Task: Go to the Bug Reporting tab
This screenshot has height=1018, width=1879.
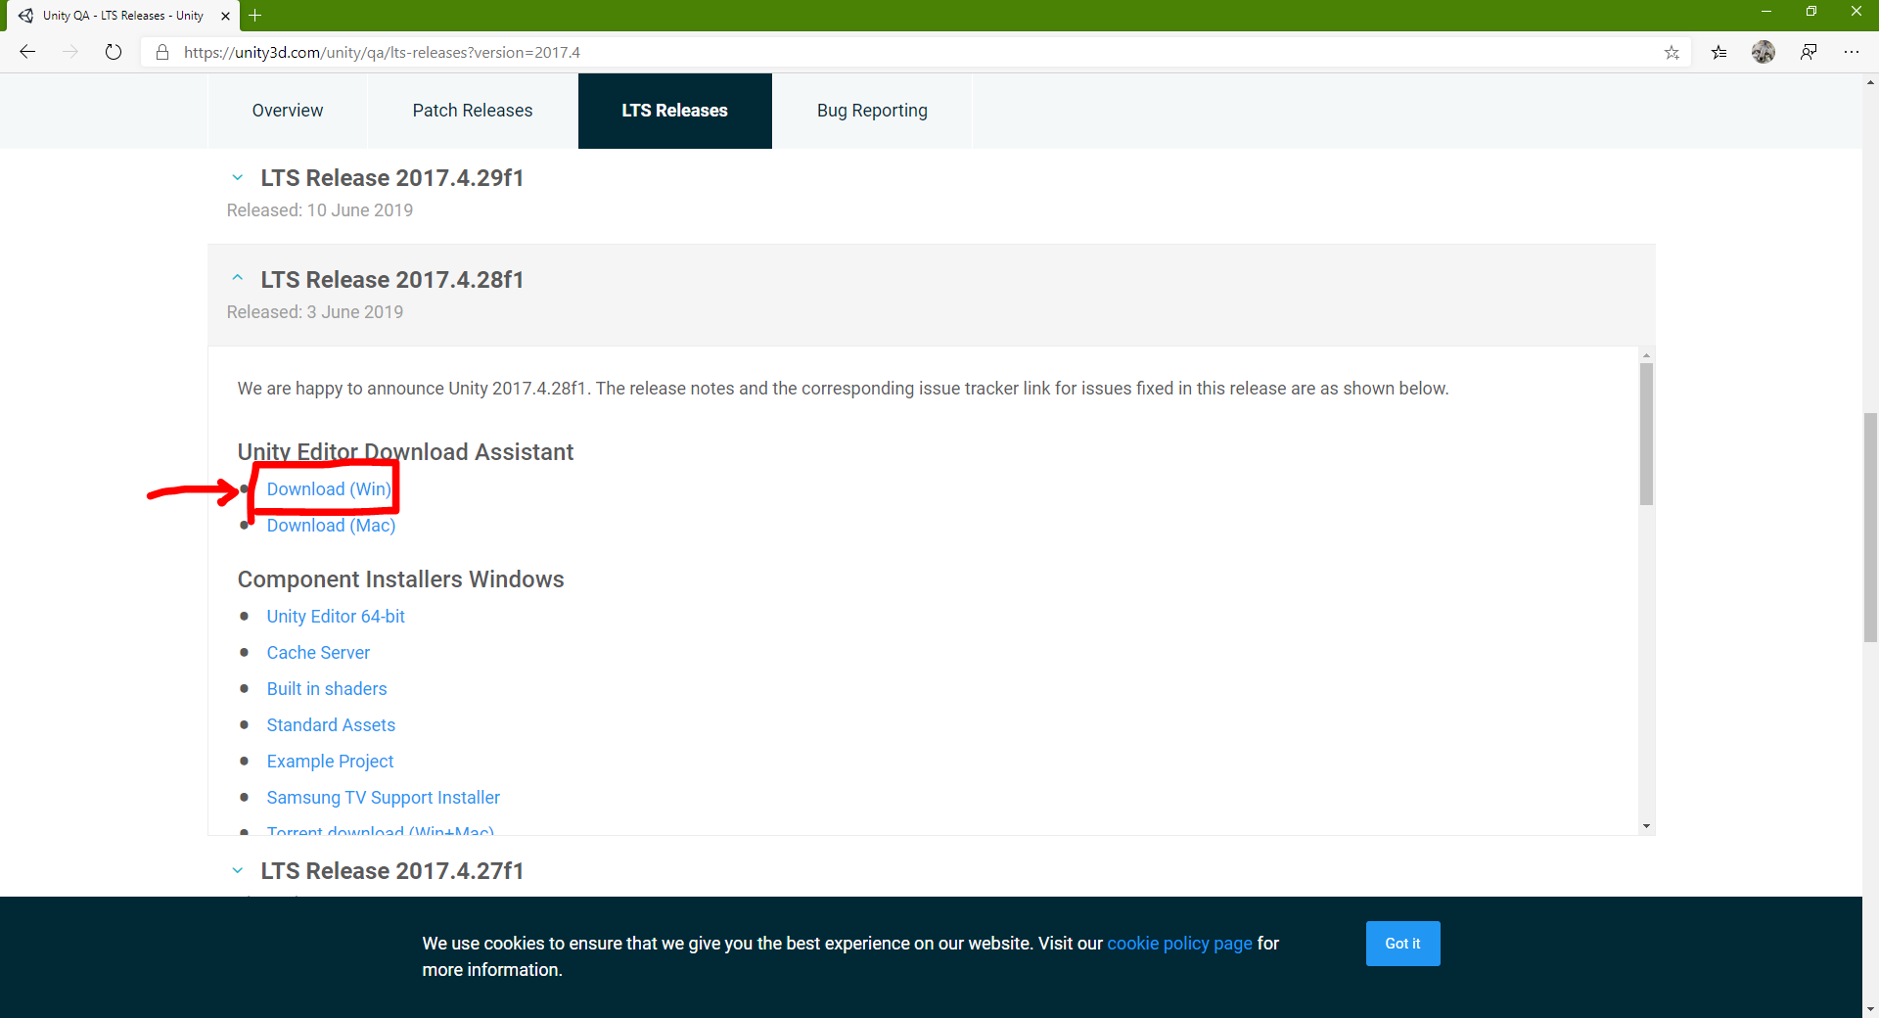Action: pos(872,111)
